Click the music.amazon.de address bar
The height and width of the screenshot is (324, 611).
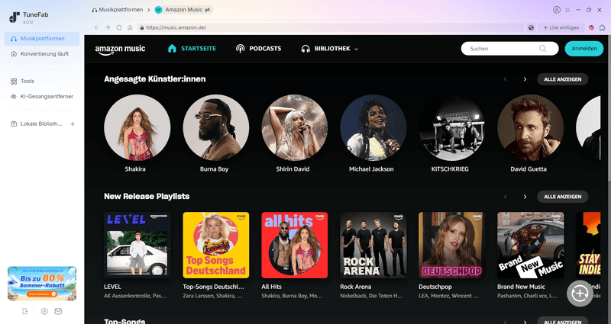point(331,27)
